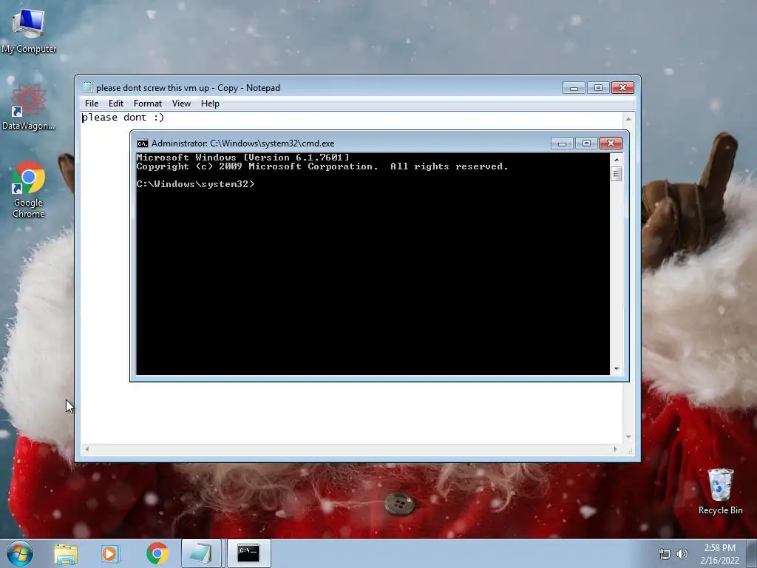757x568 pixels.
Task: Click Notepad vertical scrollbar up arrow
Action: coord(628,118)
